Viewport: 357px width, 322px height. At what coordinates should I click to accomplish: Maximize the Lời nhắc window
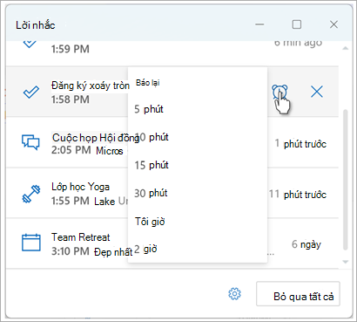tap(296, 24)
